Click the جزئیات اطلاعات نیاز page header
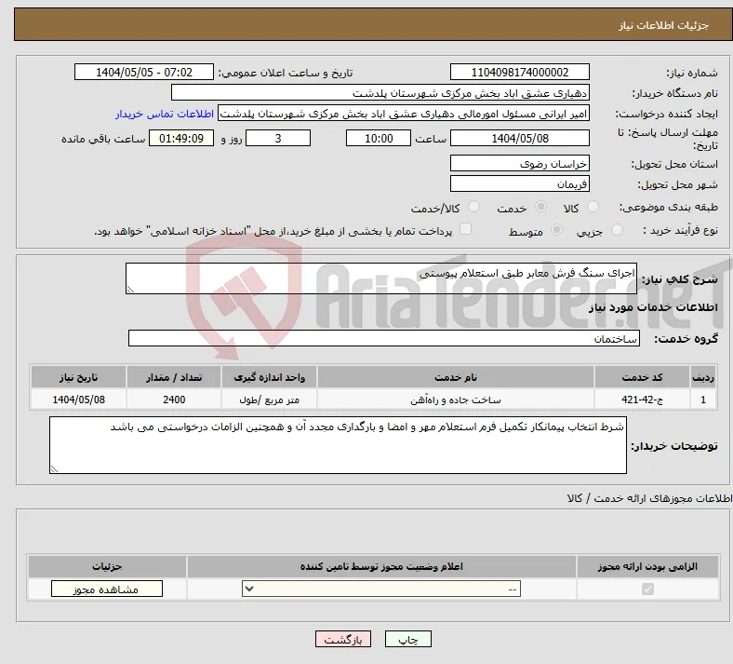Viewport: 733px width, 664px height. (664, 25)
